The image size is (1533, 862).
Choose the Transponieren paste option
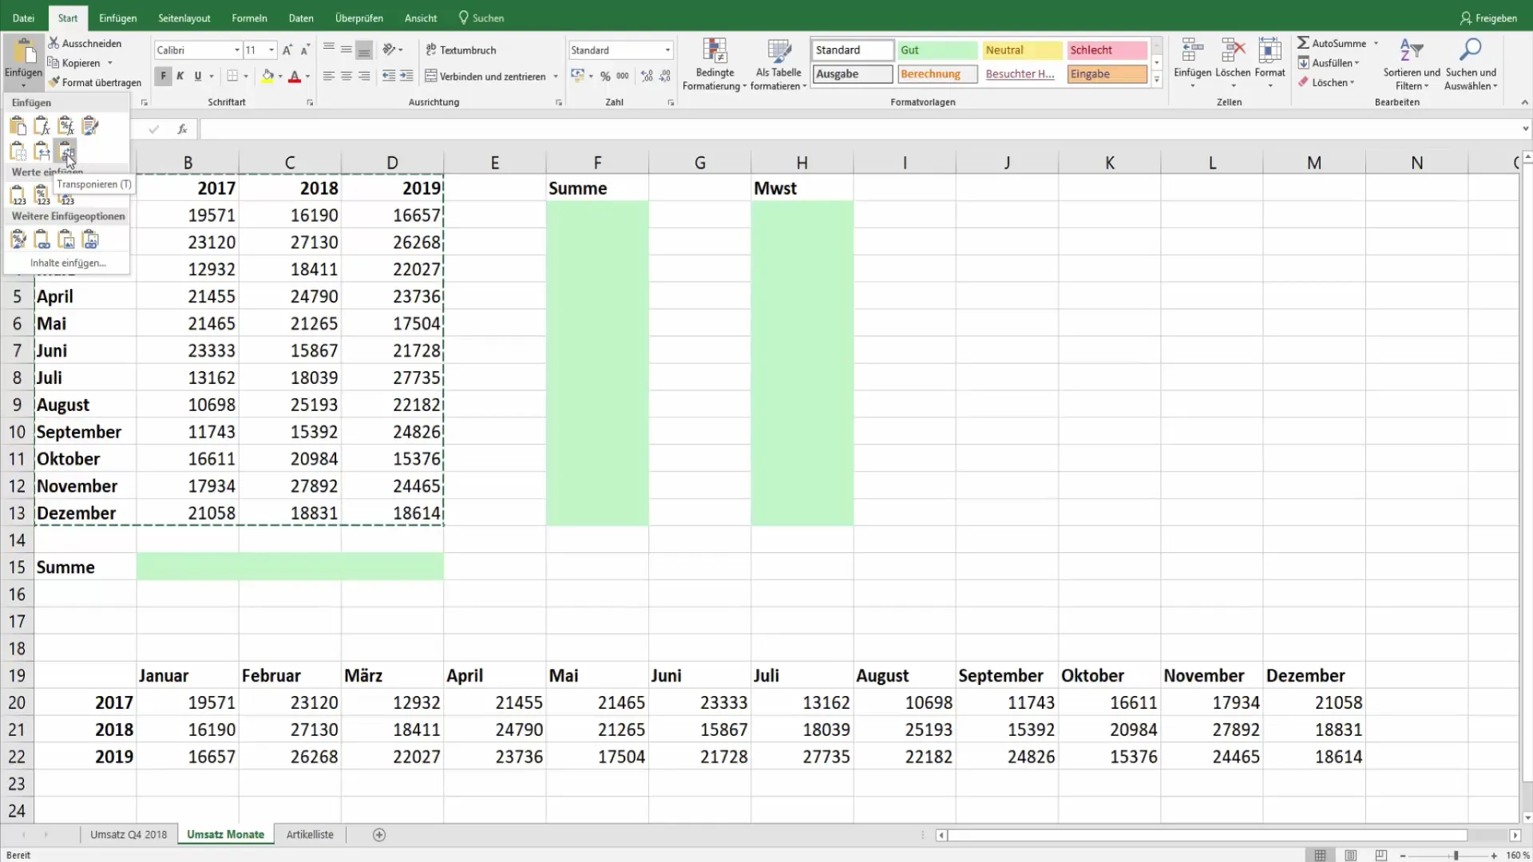(66, 150)
